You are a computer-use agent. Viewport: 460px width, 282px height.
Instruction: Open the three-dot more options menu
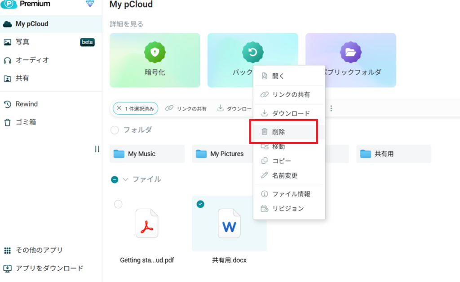point(332,108)
